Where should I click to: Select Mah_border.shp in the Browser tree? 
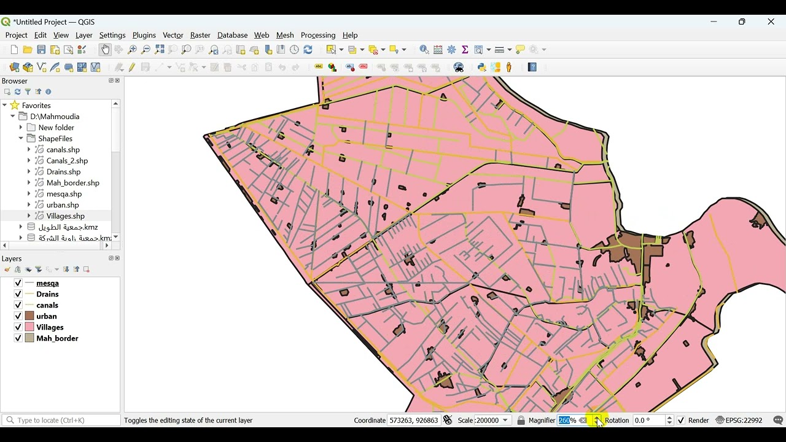pos(72,183)
